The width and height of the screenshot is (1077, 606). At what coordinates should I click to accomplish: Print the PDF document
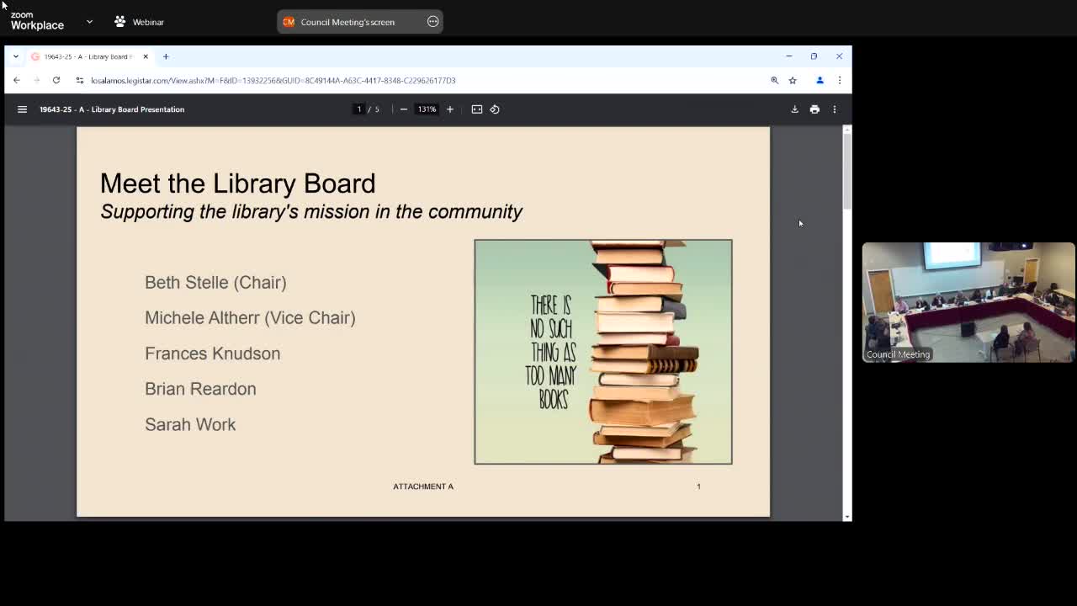point(814,109)
